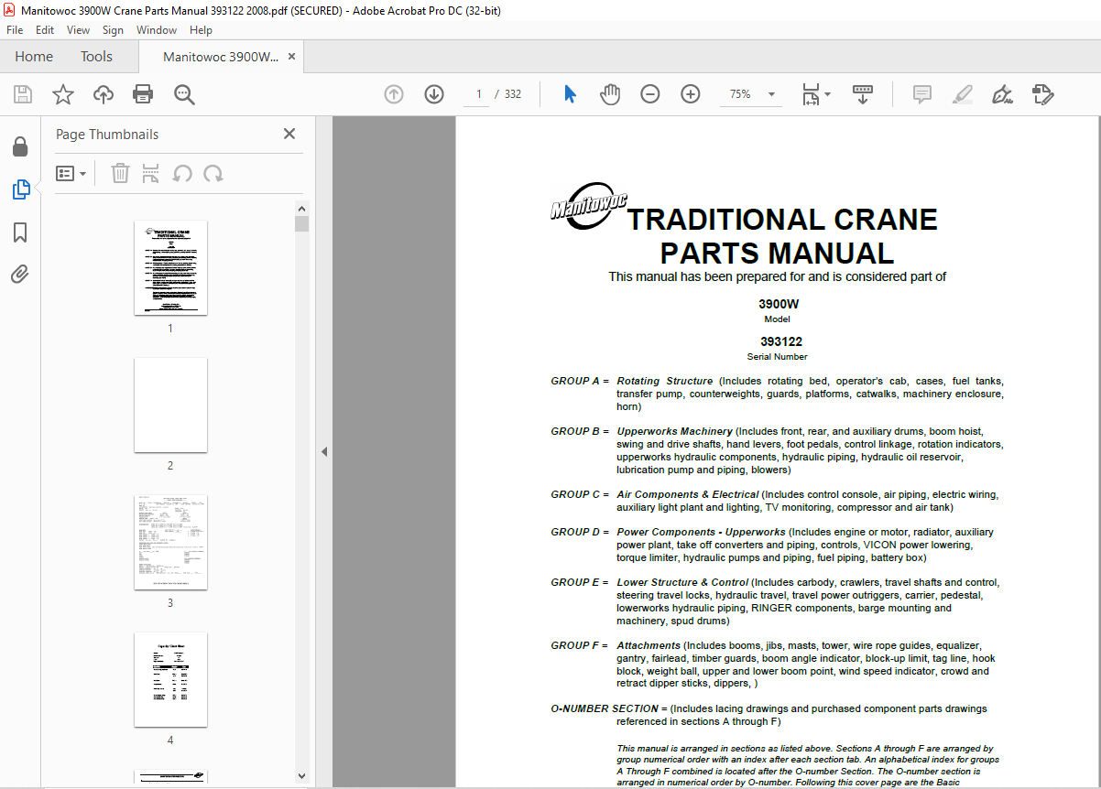
Task: Collapse the navigation pane arrow
Action: [x=323, y=451]
